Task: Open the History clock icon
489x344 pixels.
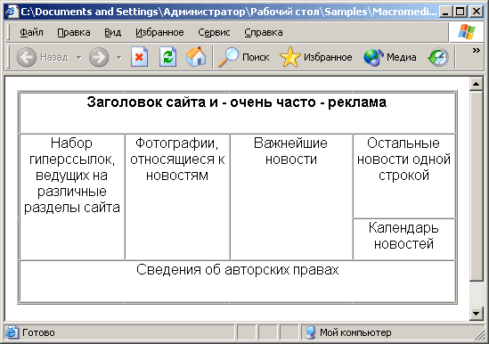Action: 438,57
